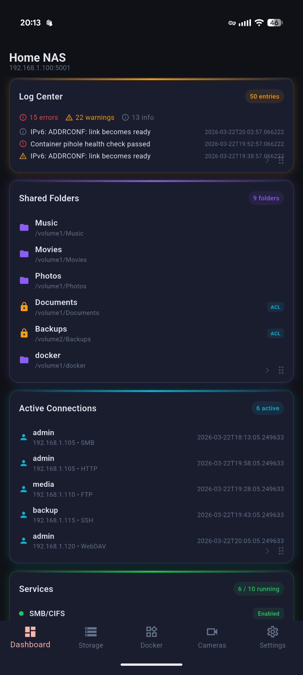
Task: Expand Active Connections using the chevron
Action: [x=267, y=551]
